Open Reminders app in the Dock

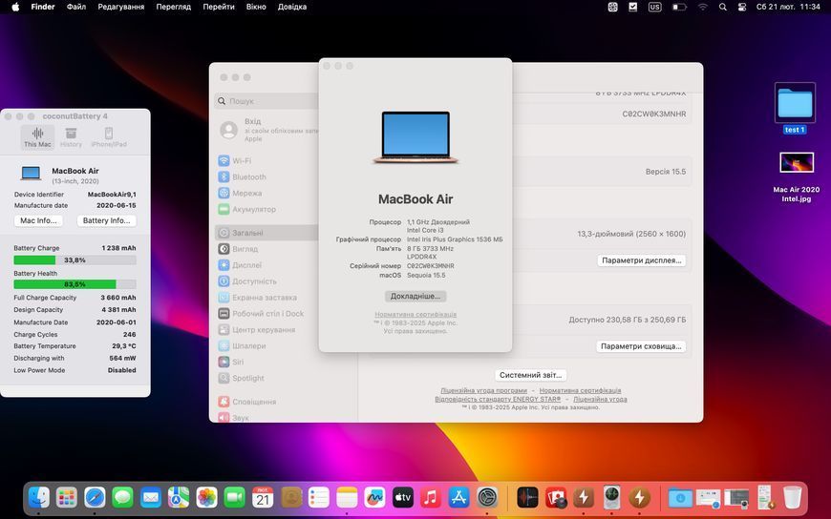pos(319,497)
